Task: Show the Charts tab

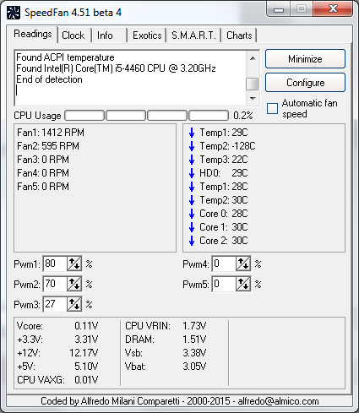Action: [x=239, y=35]
